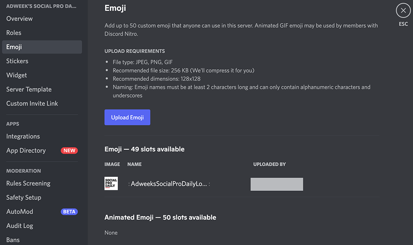
Task: Open the Overview settings page
Action: point(19,19)
